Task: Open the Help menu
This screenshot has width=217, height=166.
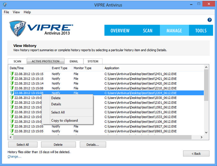Action: [x=27, y=12]
